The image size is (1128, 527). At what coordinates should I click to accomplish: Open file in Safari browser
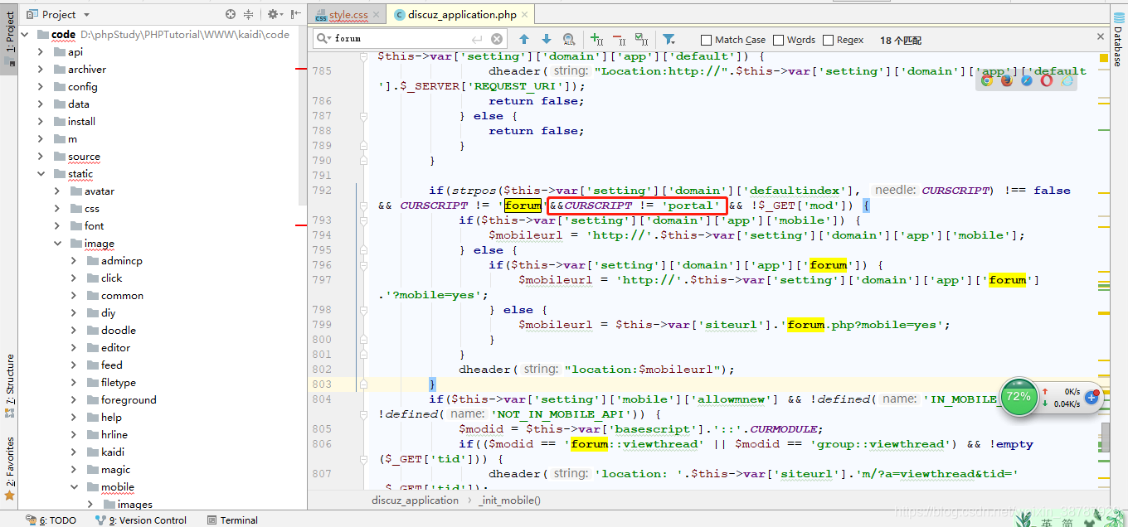[x=1027, y=80]
